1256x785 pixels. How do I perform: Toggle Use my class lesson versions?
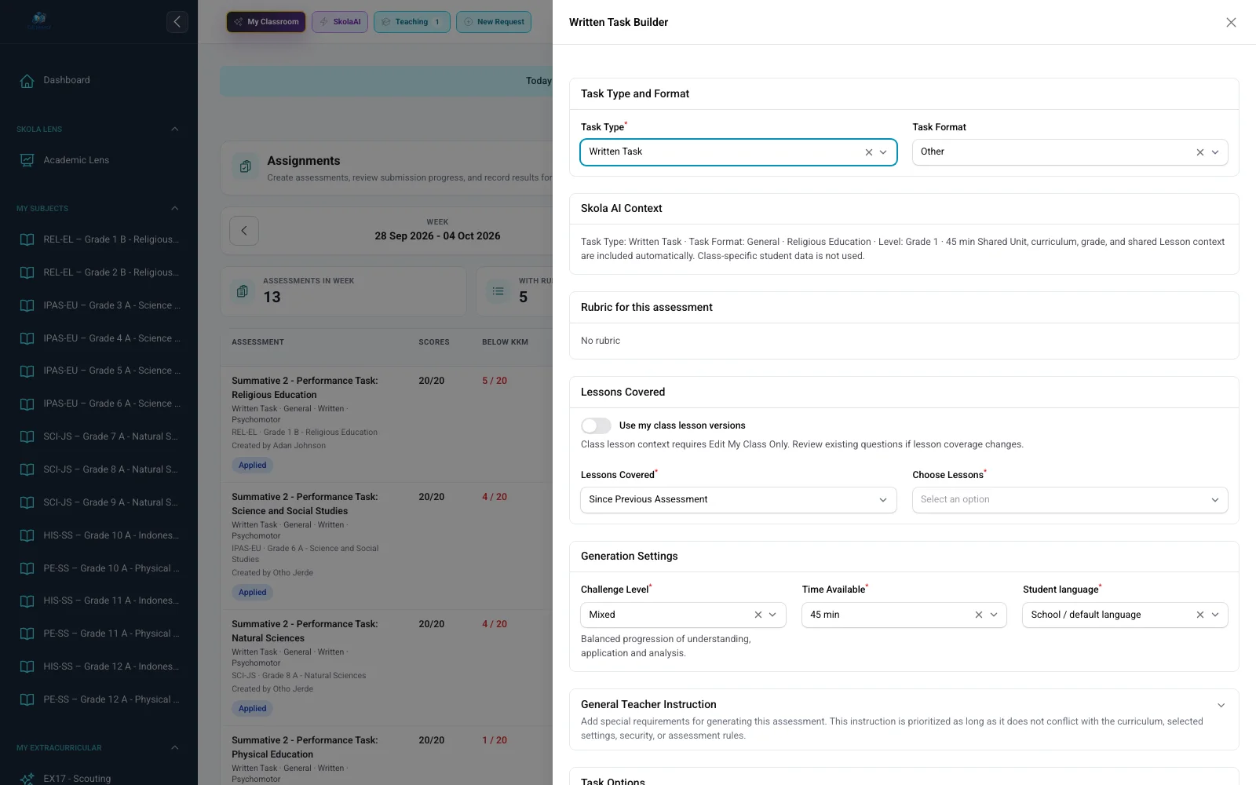click(596, 425)
